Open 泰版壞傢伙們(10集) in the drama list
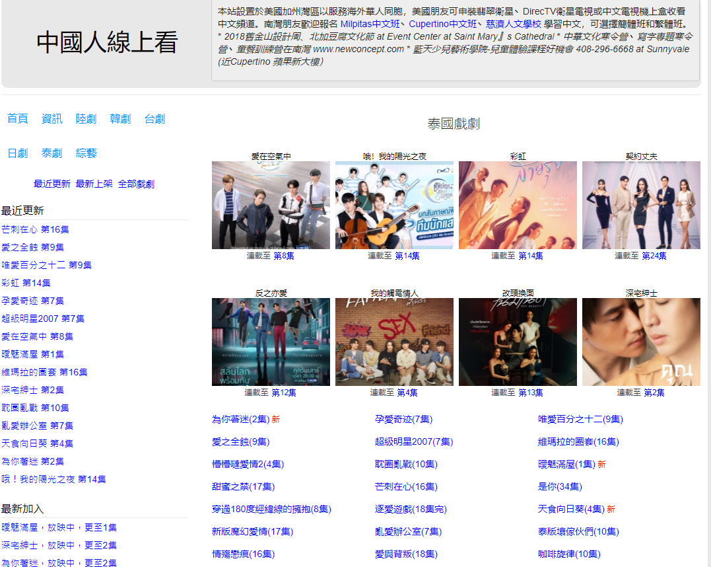 578,531
